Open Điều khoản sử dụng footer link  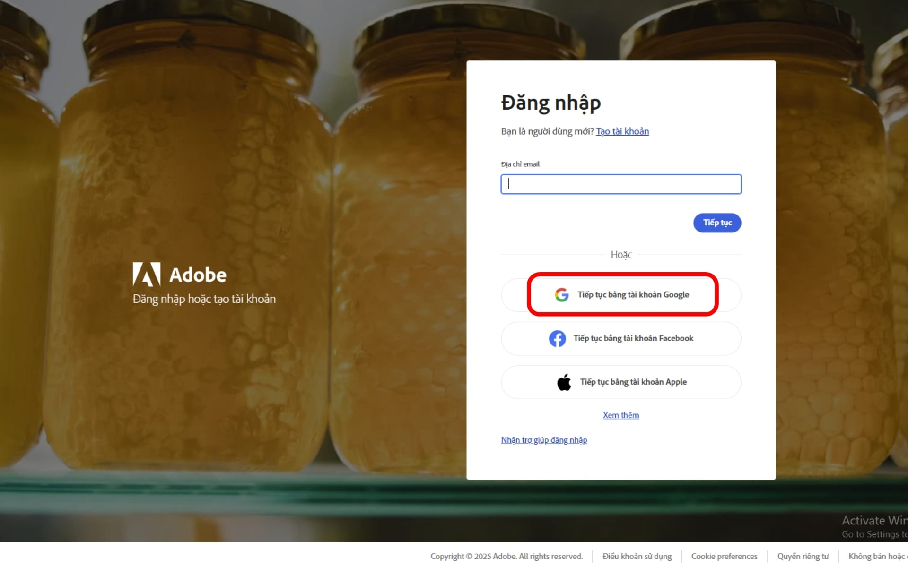coord(637,557)
